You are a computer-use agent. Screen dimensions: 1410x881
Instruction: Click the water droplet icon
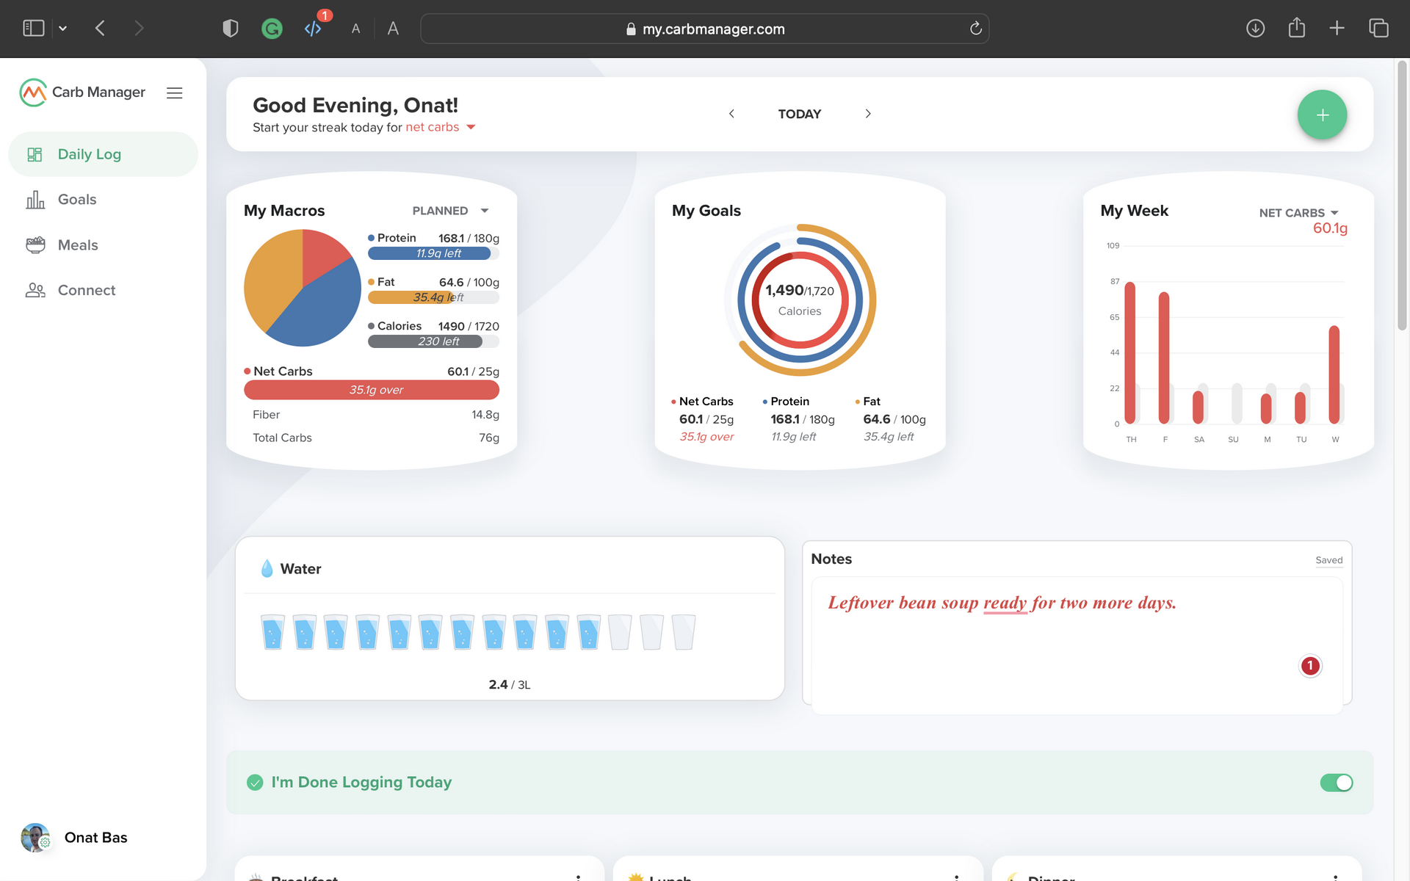(x=267, y=569)
